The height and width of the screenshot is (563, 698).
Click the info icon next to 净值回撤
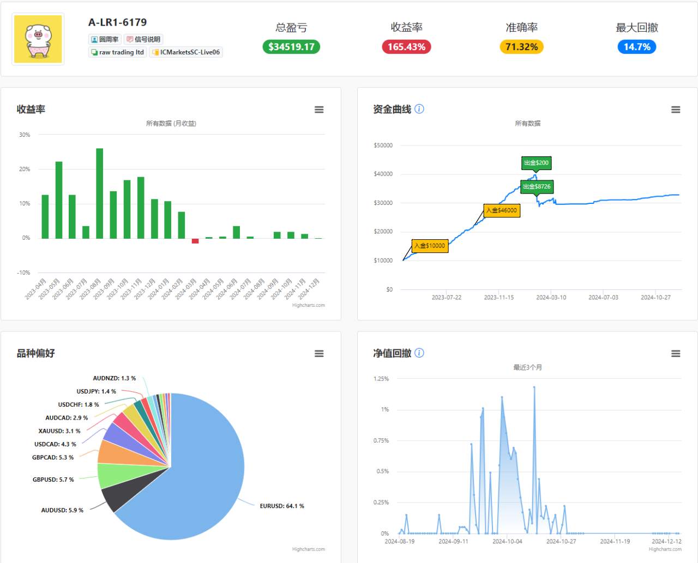click(x=419, y=353)
